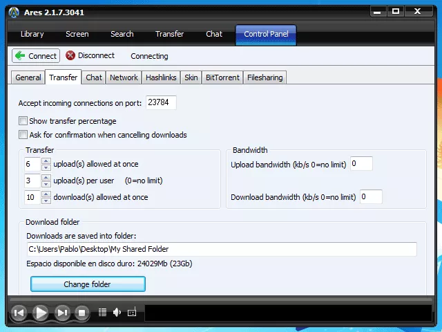Open the Hashlinks settings tab
Viewport: 442px width, 332px height.
161,77
